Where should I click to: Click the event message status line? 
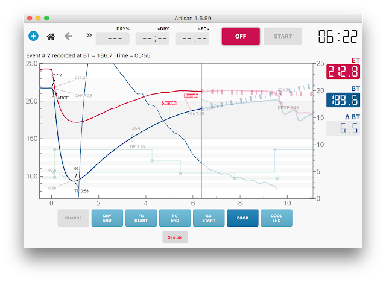(88, 55)
